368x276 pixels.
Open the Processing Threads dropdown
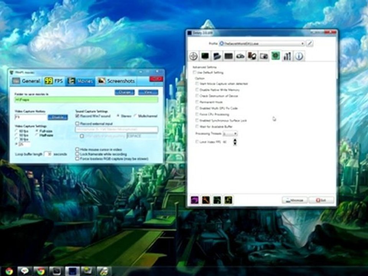(x=230, y=133)
